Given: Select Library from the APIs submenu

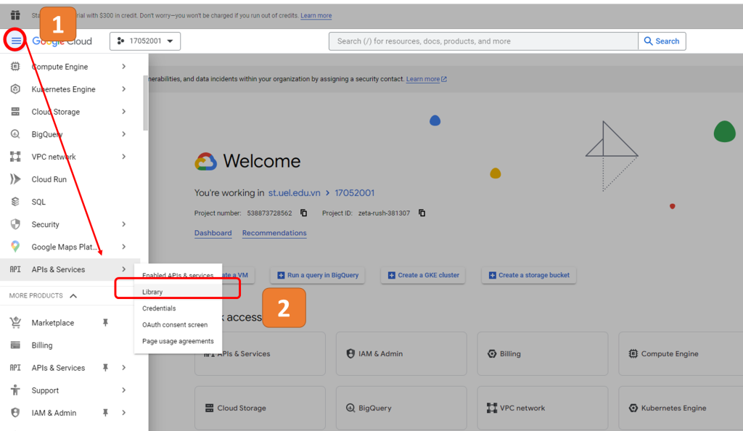Looking at the screenshot, I should pos(153,292).
